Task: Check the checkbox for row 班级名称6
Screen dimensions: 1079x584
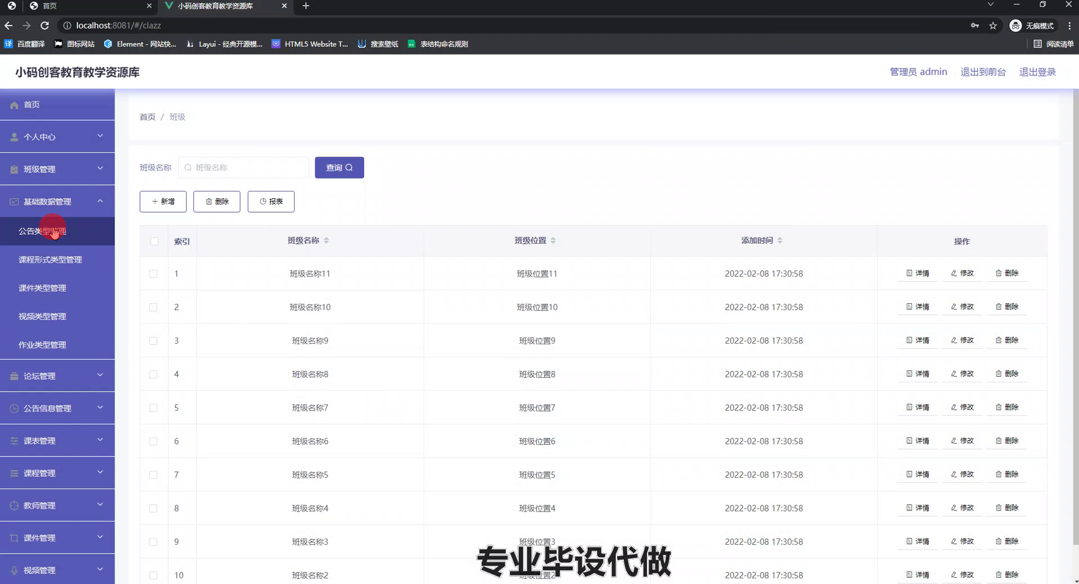Action: coord(153,441)
